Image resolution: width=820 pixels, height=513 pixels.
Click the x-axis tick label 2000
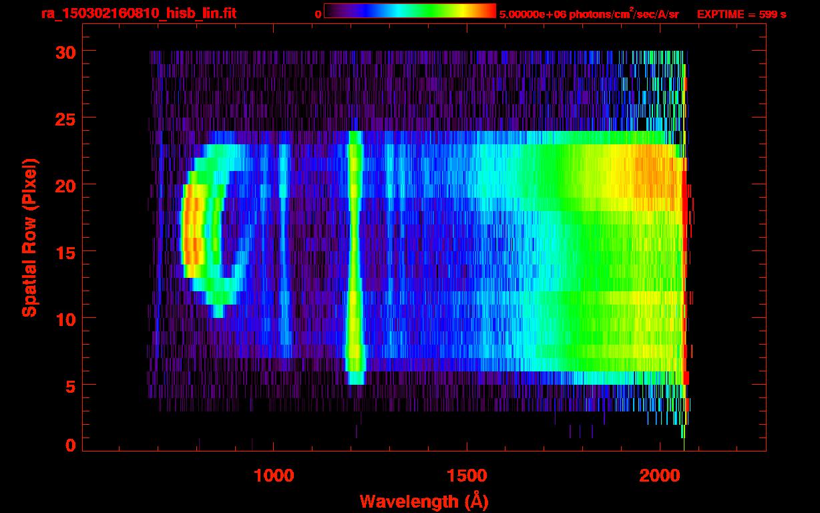(660, 475)
